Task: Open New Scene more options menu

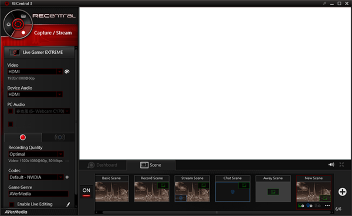Action: pyautogui.click(x=327, y=205)
